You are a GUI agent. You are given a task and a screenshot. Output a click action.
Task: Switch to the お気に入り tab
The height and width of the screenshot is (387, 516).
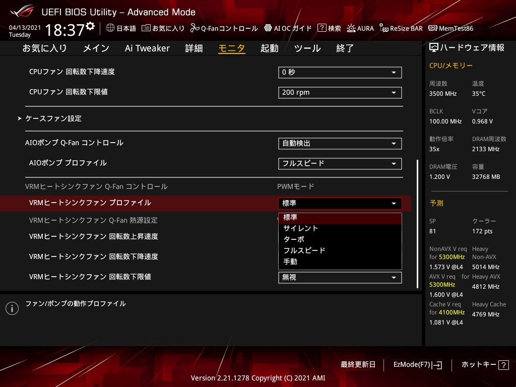point(44,48)
